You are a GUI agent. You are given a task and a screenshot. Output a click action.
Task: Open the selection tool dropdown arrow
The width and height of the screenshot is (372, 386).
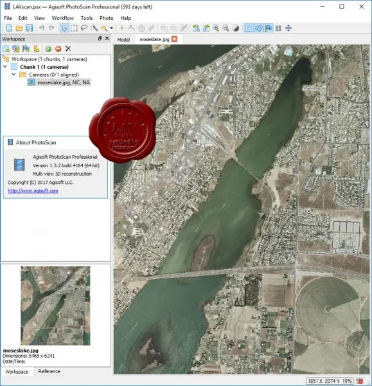(111, 28)
